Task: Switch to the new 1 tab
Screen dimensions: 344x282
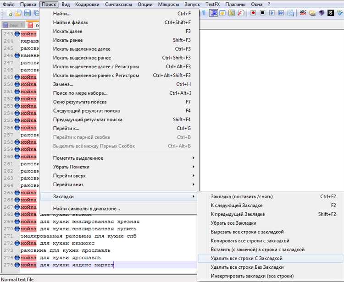Action: [x=13, y=25]
